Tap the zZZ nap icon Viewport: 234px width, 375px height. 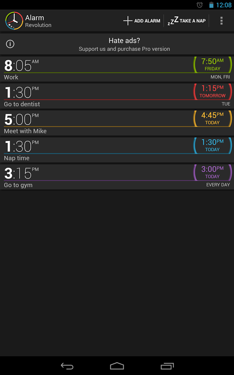(173, 21)
